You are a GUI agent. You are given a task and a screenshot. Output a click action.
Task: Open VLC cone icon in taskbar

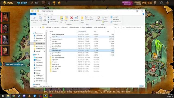(29, 96)
